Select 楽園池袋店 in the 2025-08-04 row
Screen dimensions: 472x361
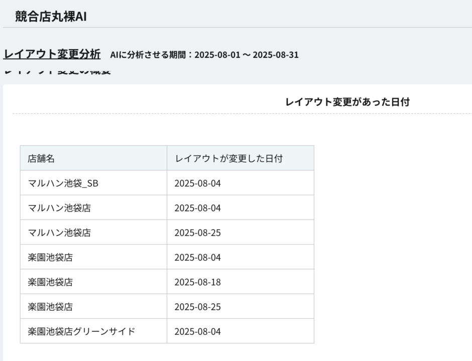click(x=50, y=257)
